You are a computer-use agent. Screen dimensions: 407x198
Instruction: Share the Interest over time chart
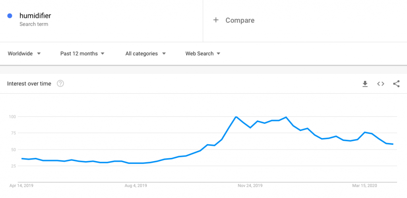(396, 84)
